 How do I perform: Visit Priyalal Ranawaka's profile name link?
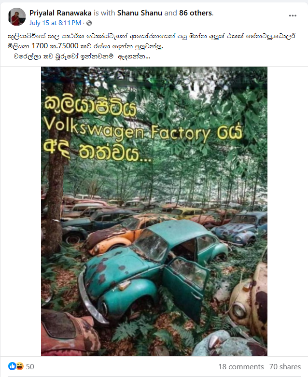[60, 13]
